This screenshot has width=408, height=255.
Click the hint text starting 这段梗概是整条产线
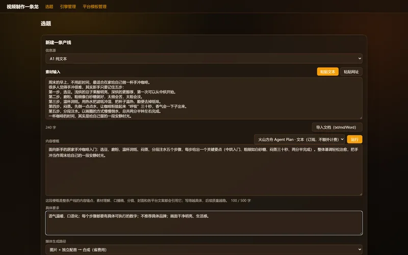(x=137, y=200)
